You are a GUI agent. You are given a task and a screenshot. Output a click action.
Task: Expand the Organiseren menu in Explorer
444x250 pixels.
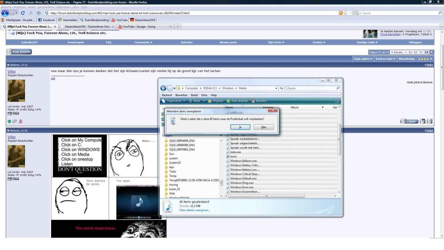point(174,101)
